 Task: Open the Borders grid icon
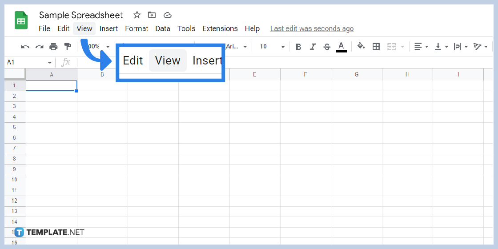pyautogui.click(x=376, y=47)
